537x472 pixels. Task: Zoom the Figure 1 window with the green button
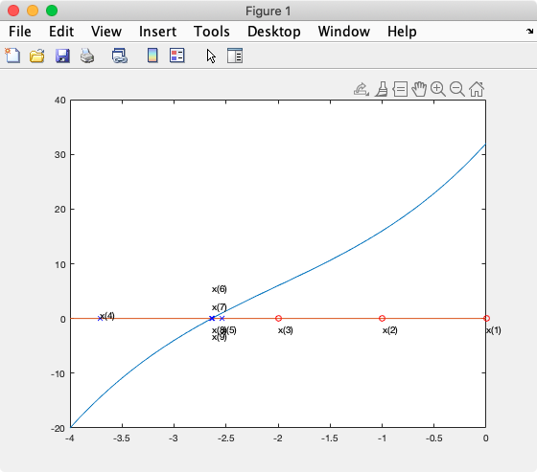[x=52, y=11]
